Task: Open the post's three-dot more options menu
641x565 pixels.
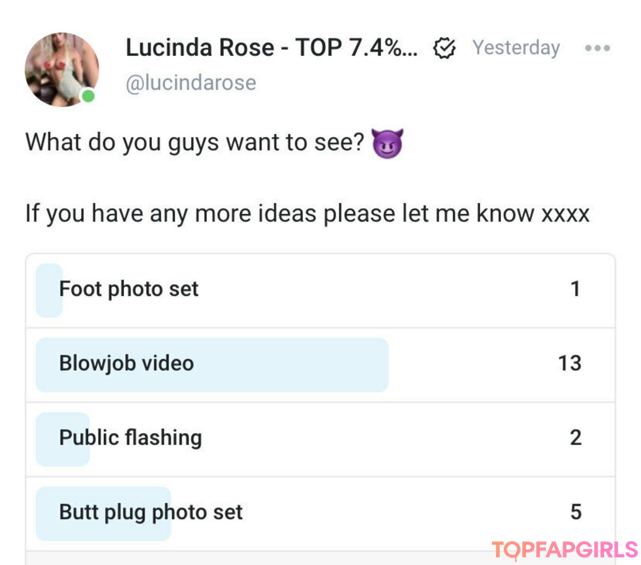Action: (x=596, y=48)
